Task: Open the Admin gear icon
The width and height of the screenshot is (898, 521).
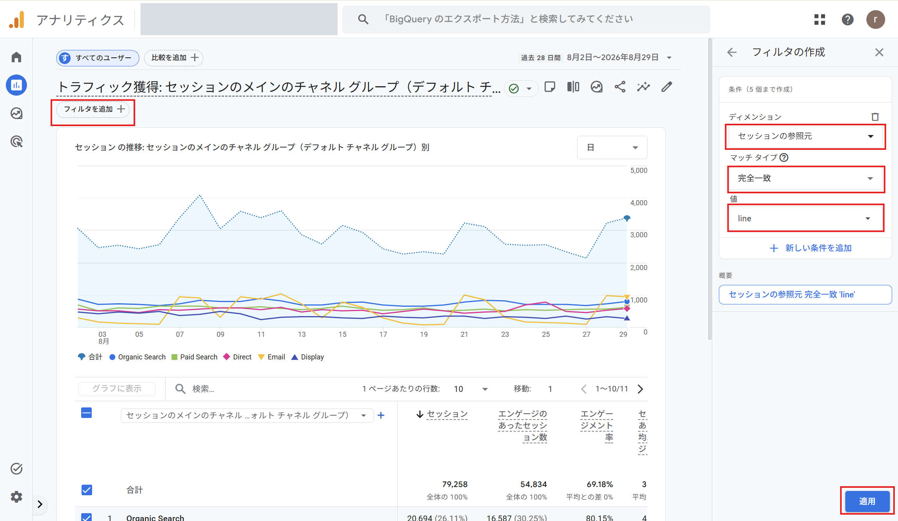Action: pyautogui.click(x=16, y=497)
